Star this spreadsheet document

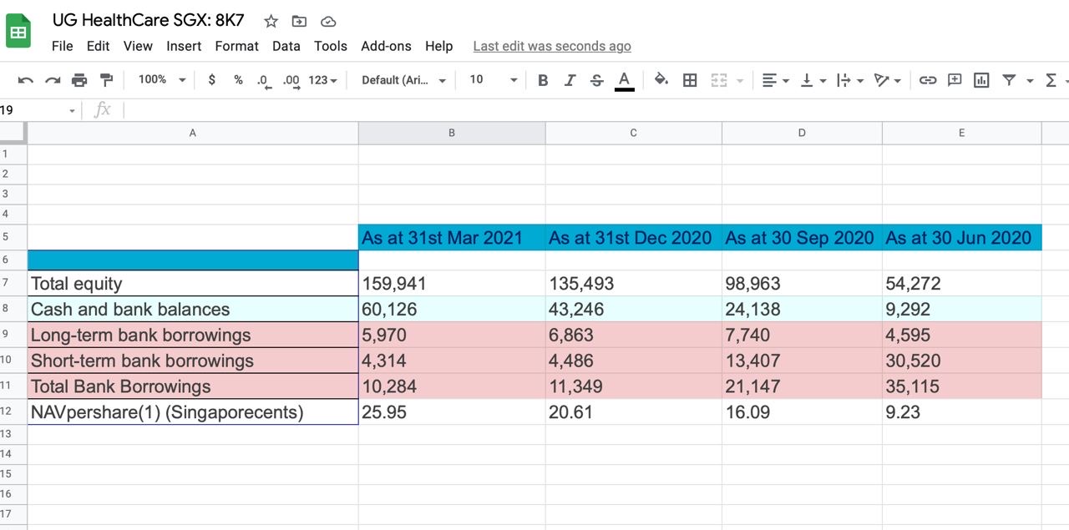(x=271, y=21)
